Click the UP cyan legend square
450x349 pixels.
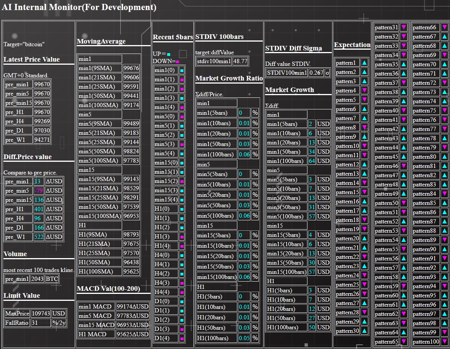click(169, 54)
